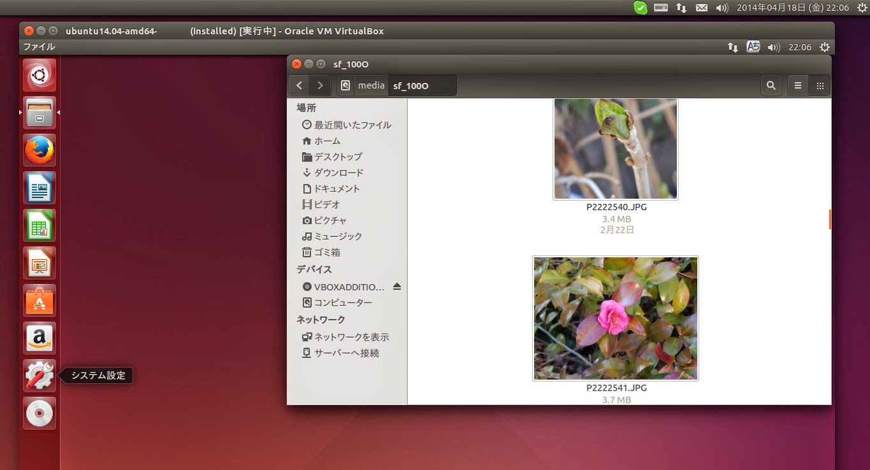Open guest session gear menu

(825, 47)
